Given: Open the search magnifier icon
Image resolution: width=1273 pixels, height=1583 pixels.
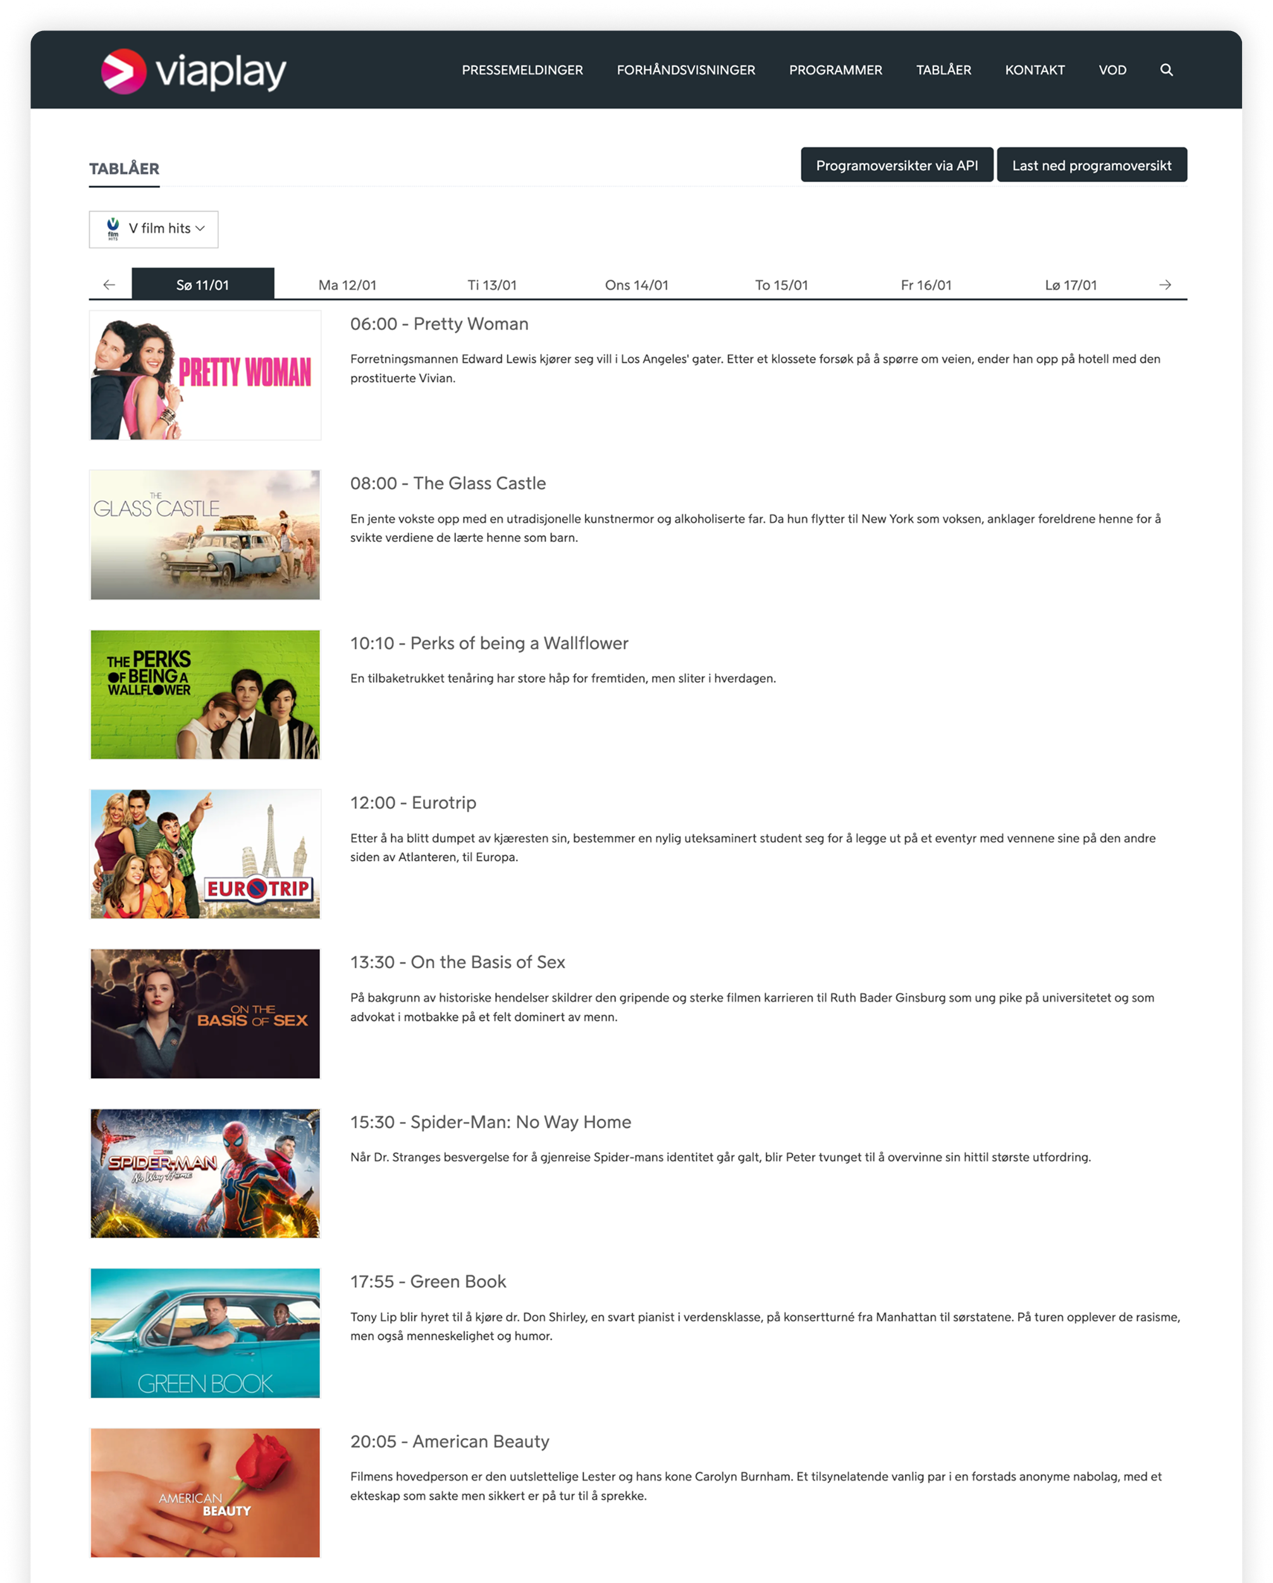Looking at the screenshot, I should [1166, 70].
